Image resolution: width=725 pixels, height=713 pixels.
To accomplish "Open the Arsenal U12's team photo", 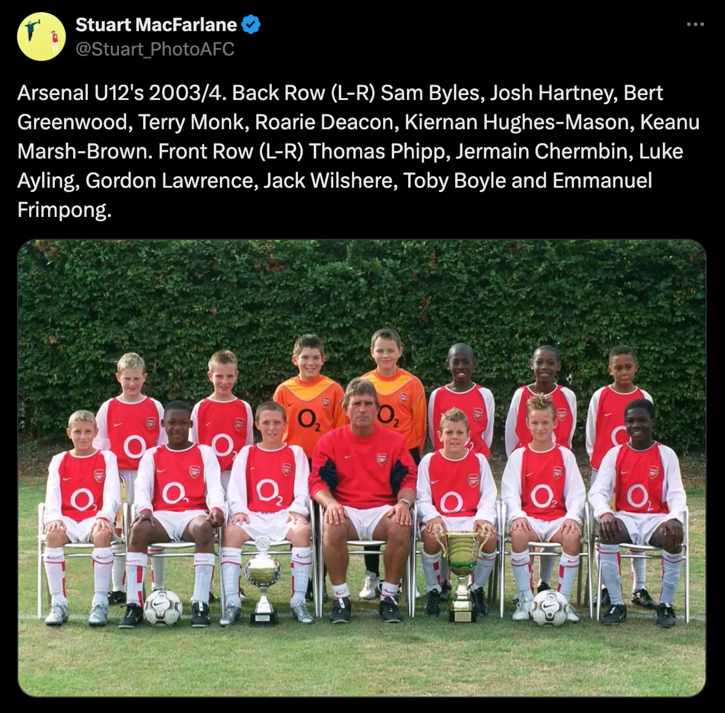I will (362, 468).
